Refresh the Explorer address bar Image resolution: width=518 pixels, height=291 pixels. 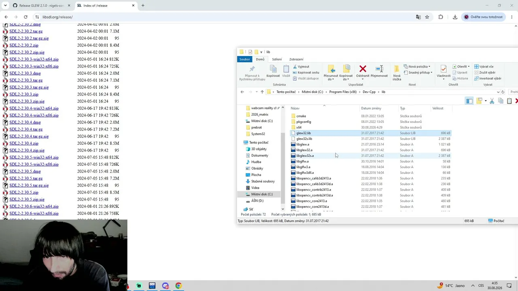(x=503, y=92)
